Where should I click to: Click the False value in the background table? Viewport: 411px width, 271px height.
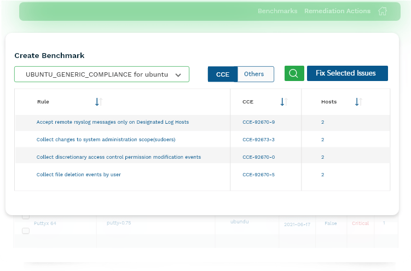point(331,223)
